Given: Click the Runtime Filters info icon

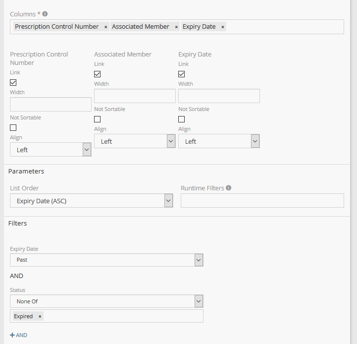Looking at the screenshot, I should click(x=228, y=188).
